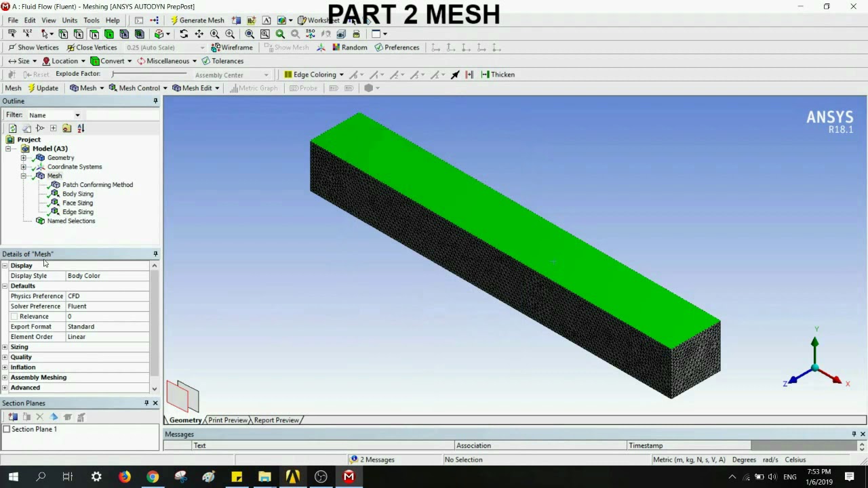868x488 pixels.
Task: Switch to the Report Preview tab
Action: pyautogui.click(x=276, y=420)
